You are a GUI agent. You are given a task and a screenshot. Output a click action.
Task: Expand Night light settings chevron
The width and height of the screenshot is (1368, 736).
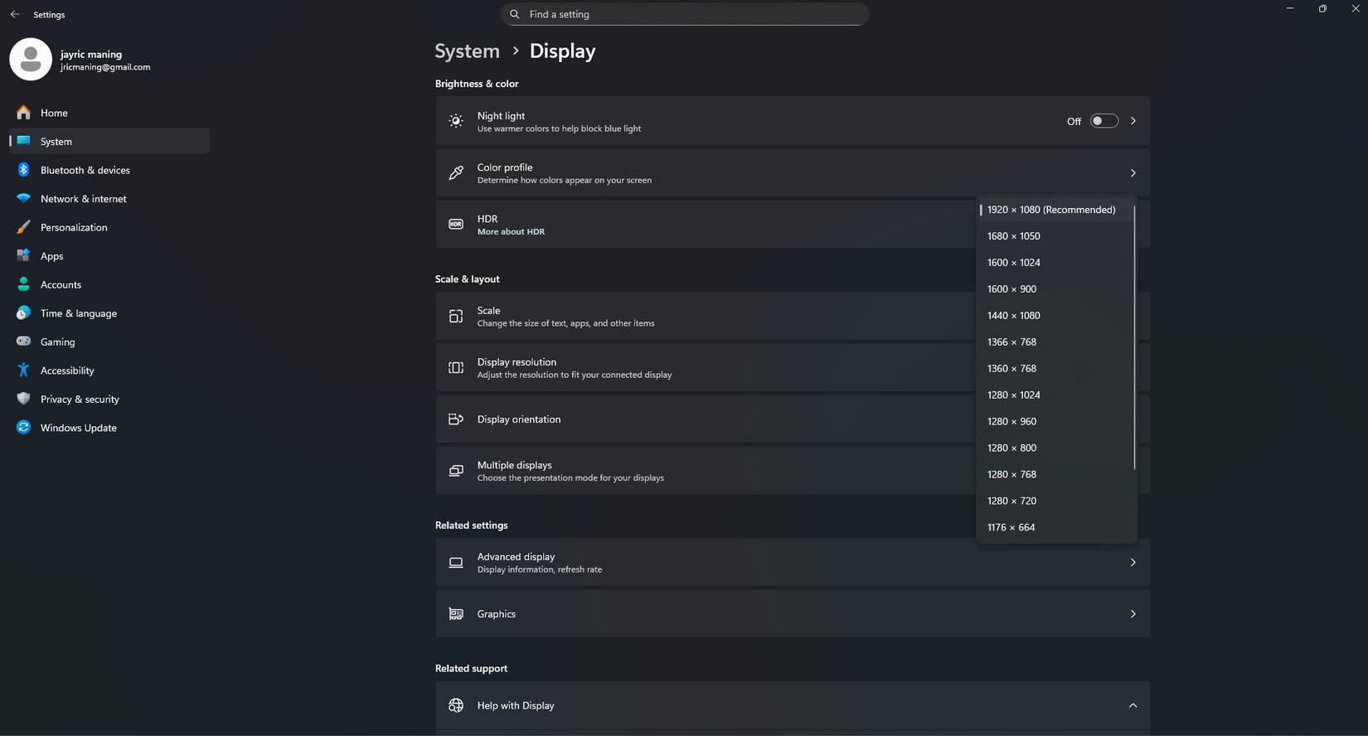[x=1133, y=121]
